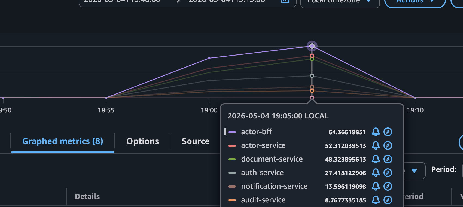Click the audit-service label in tooltip
The image size is (463, 207).
tap(263, 200)
